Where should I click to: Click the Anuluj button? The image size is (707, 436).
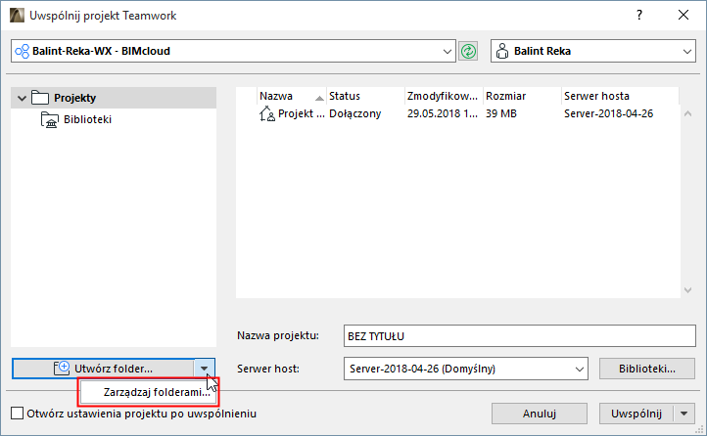[x=540, y=414]
